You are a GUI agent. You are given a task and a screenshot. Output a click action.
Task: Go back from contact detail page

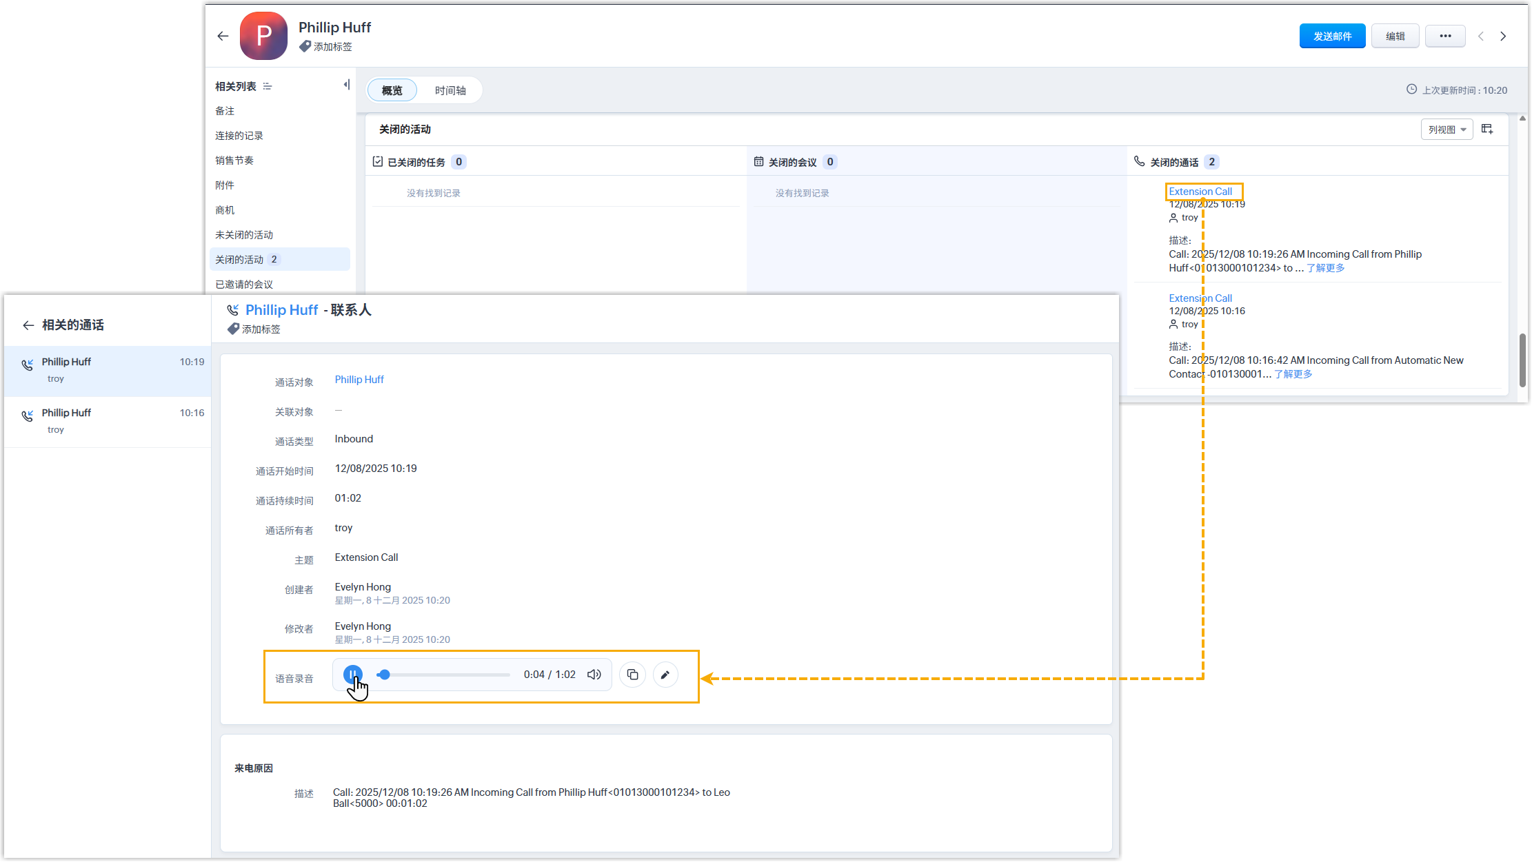coord(223,36)
